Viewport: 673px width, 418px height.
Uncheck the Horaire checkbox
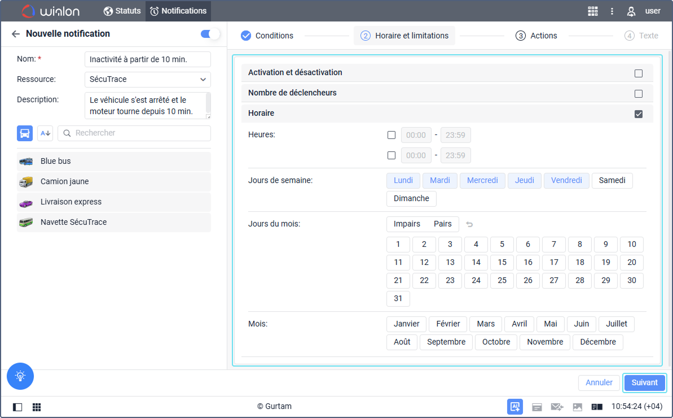click(x=639, y=114)
